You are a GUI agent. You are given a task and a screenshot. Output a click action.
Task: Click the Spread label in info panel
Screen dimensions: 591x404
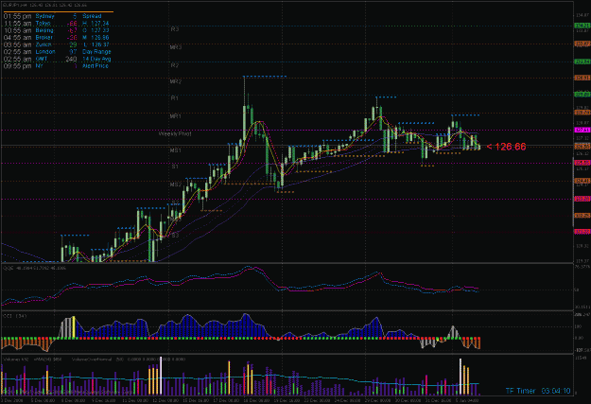point(92,16)
